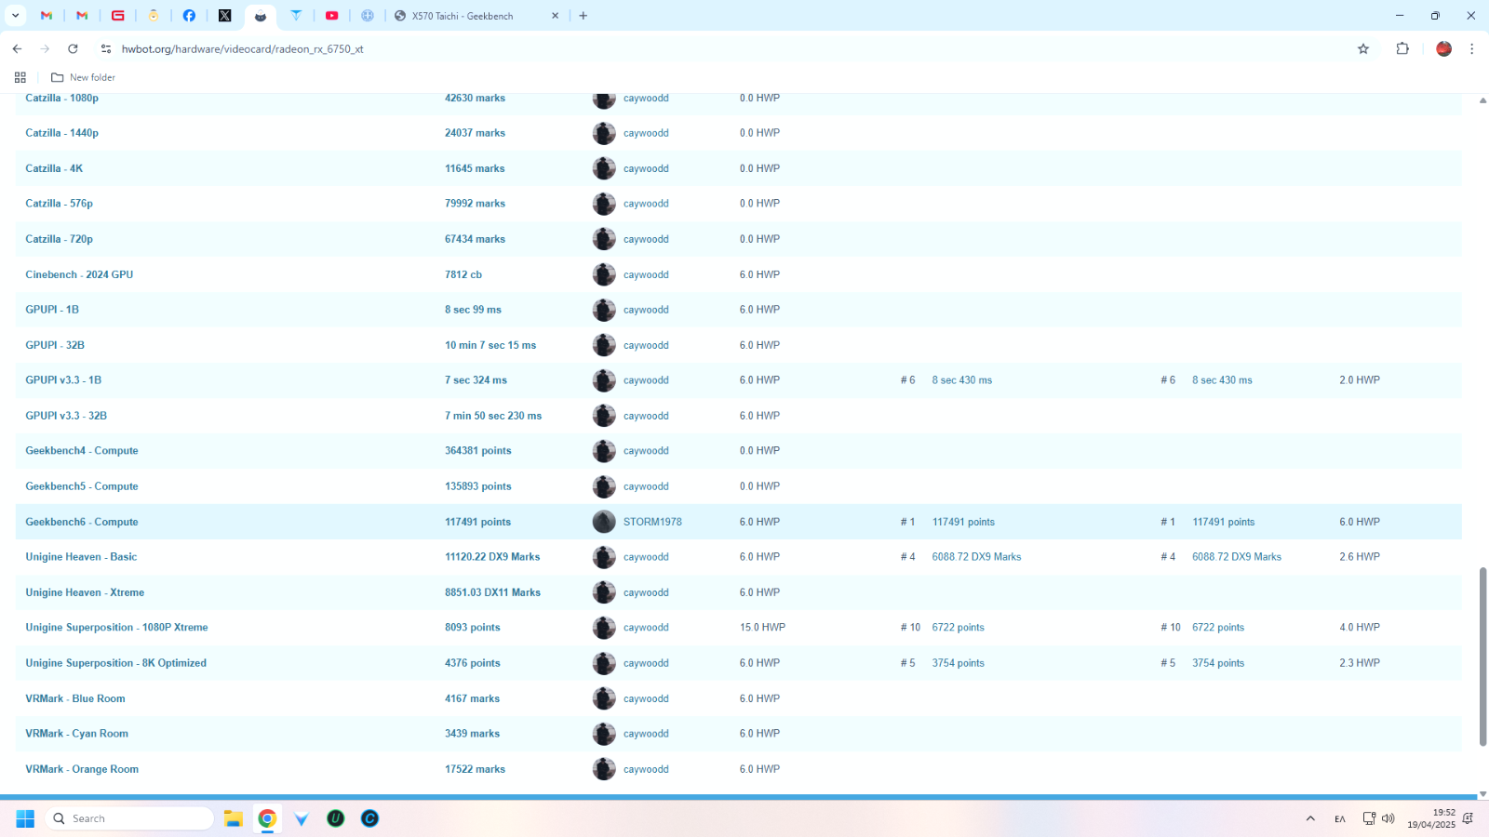This screenshot has width=1489, height=837.
Task: Open the VRMark - Cyan Room link
Action: [76, 734]
